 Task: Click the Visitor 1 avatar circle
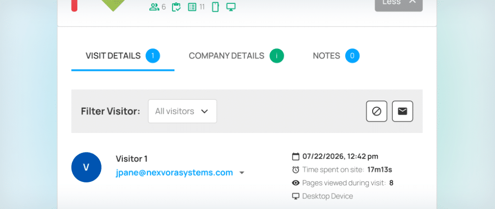(x=86, y=167)
